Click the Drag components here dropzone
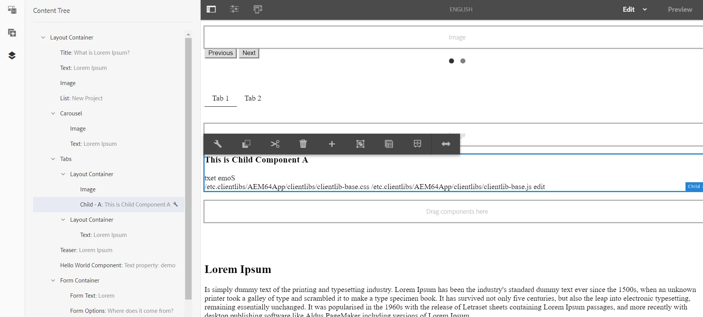The image size is (703, 317). pyautogui.click(x=453, y=211)
